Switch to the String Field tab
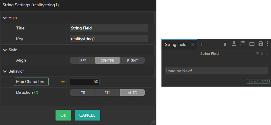This screenshot has width=271, height=125. 175,44
